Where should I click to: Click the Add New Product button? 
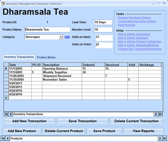coord(22,131)
